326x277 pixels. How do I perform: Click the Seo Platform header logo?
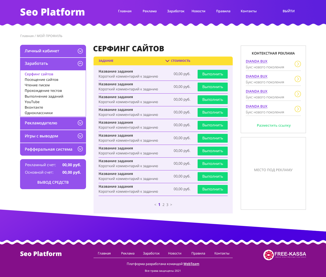(x=52, y=12)
